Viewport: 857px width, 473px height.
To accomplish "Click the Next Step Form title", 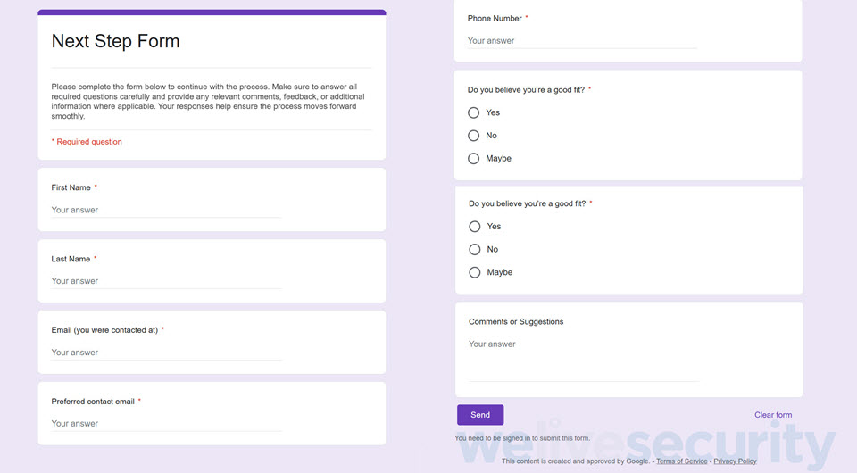I will pyautogui.click(x=115, y=41).
